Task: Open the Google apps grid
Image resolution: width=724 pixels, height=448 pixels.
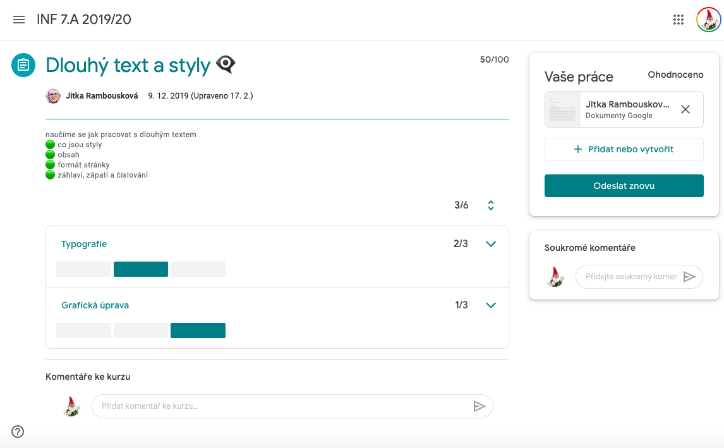Action: coord(679,20)
